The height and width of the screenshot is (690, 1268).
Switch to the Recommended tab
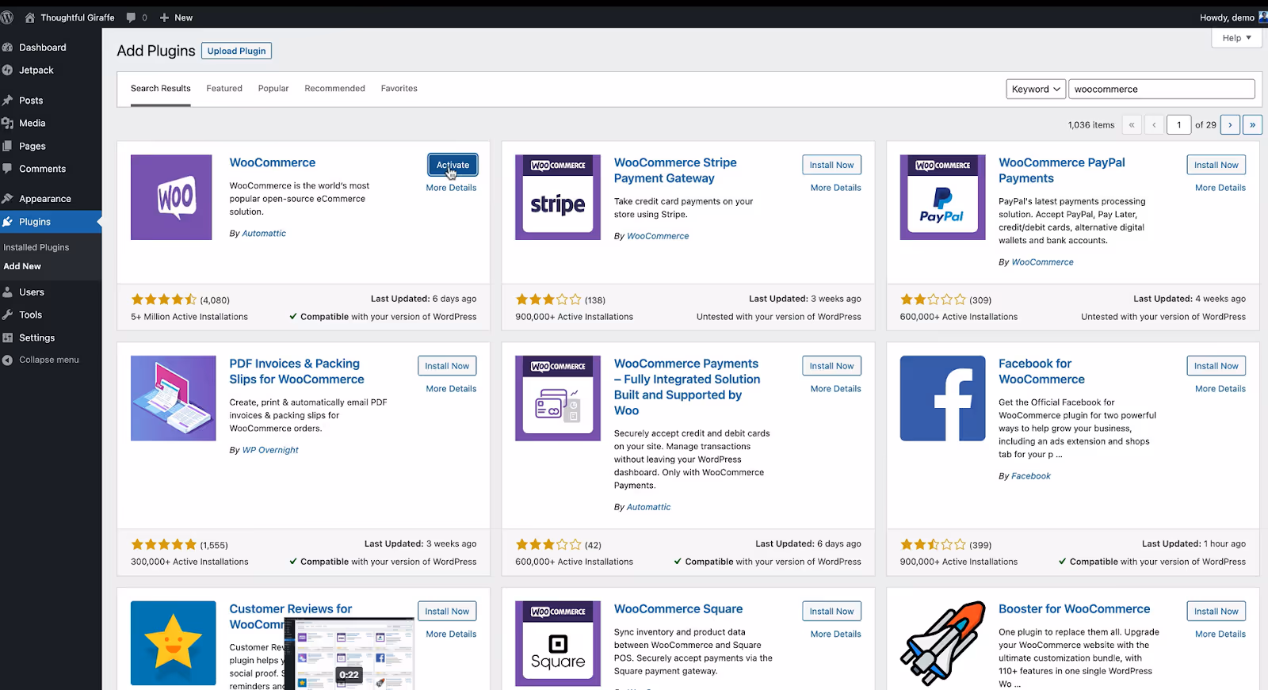tap(334, 89)
